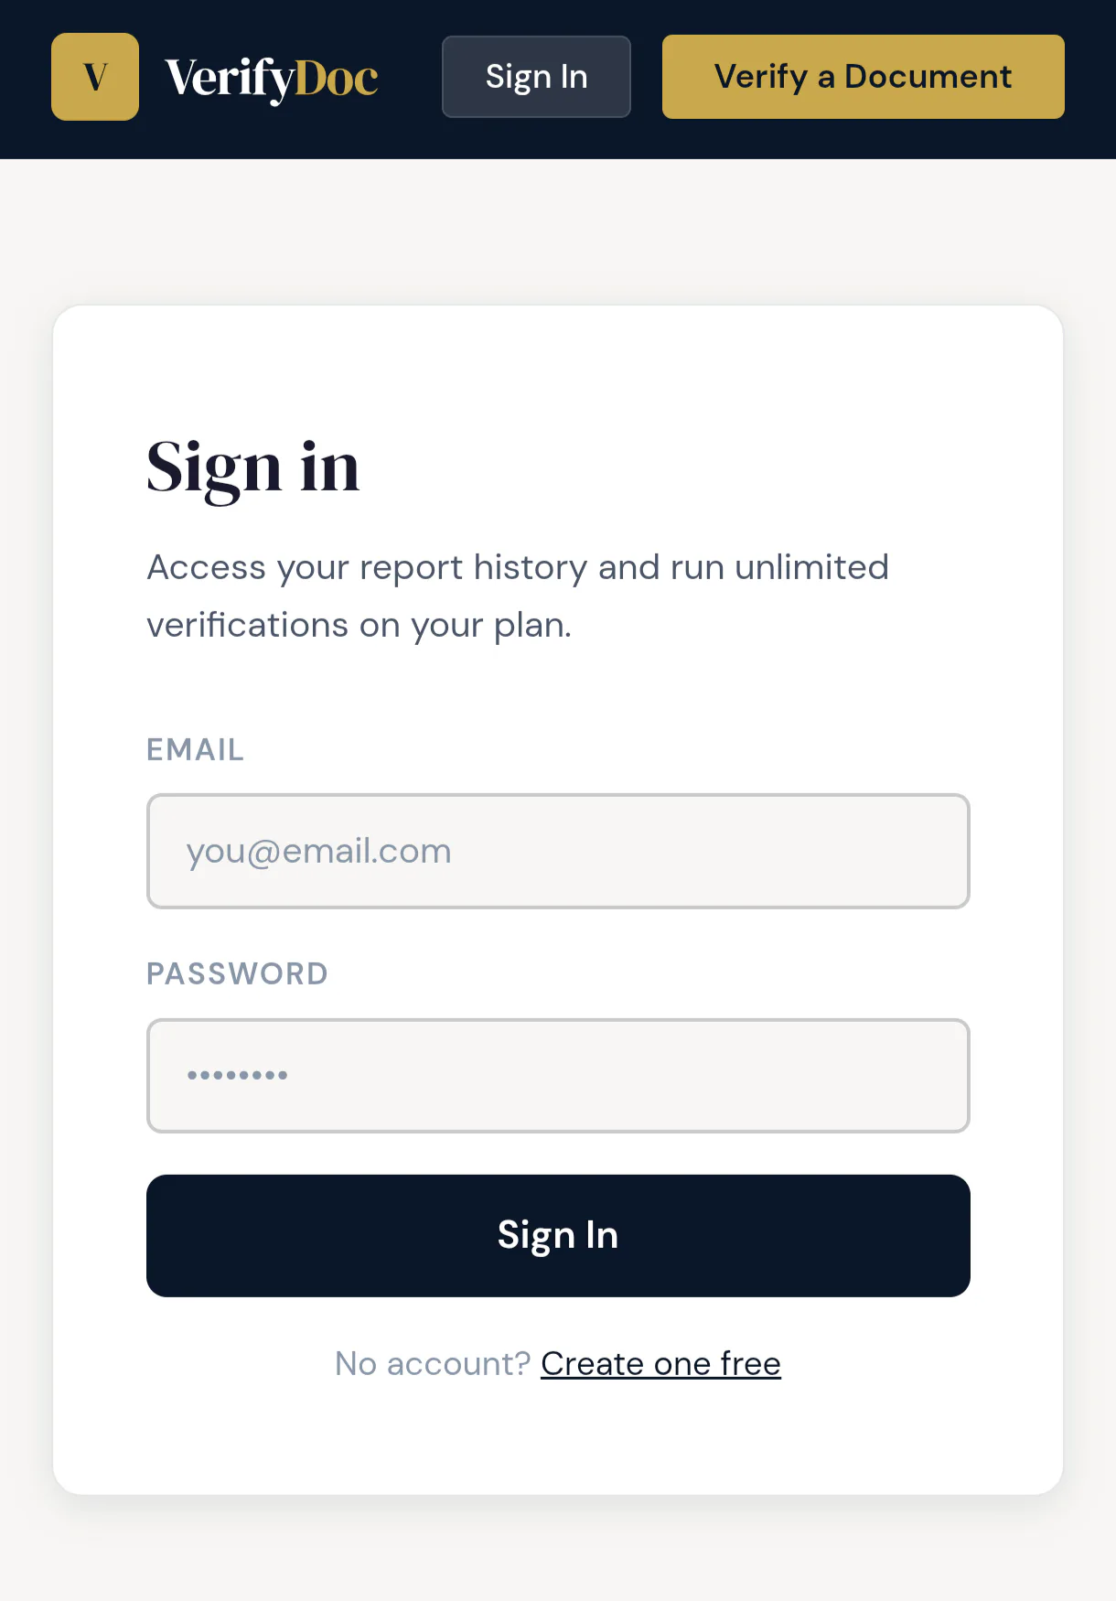Tap the letter V inside the logo
This screenshot has width=1116, height=1601.
coord(95,78)
